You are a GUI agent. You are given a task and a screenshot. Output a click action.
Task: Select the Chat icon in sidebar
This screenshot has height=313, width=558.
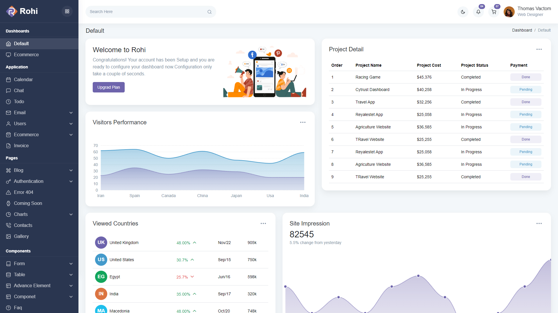9,90
